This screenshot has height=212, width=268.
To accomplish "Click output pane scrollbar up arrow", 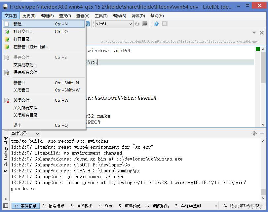I will click(x=263, y=141).
